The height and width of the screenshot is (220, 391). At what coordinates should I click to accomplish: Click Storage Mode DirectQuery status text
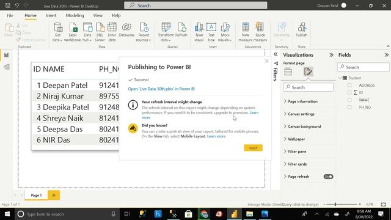tap(283, 205)
